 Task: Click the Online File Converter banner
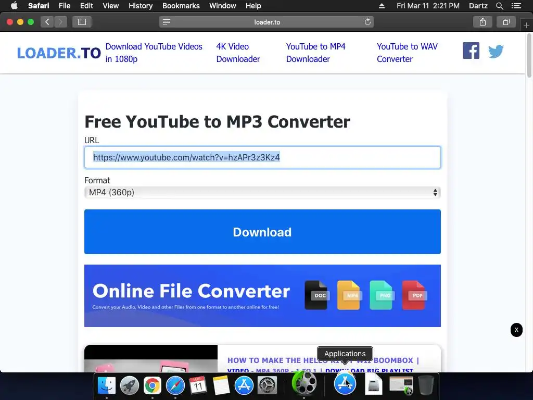pos(262,296)
